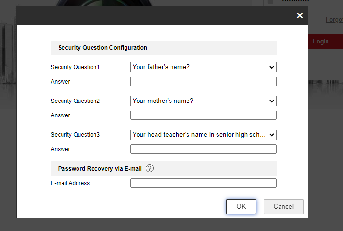The image size is (343, 231).
Task: Click the E-mail Address input field
Action: coord(203,183)
